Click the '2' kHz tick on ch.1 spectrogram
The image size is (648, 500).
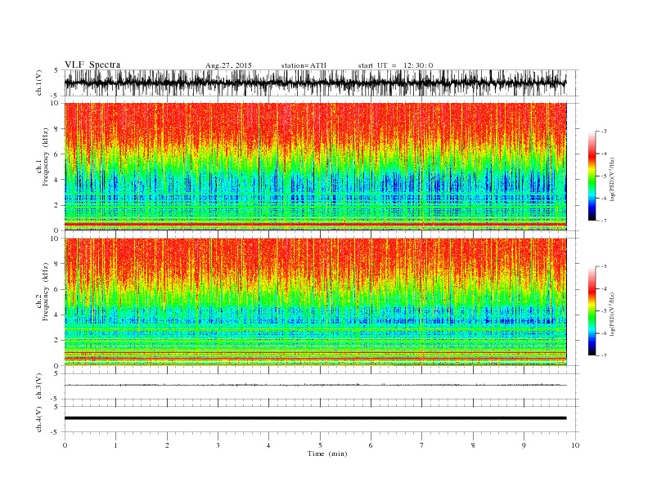click(x=57, y=205)
